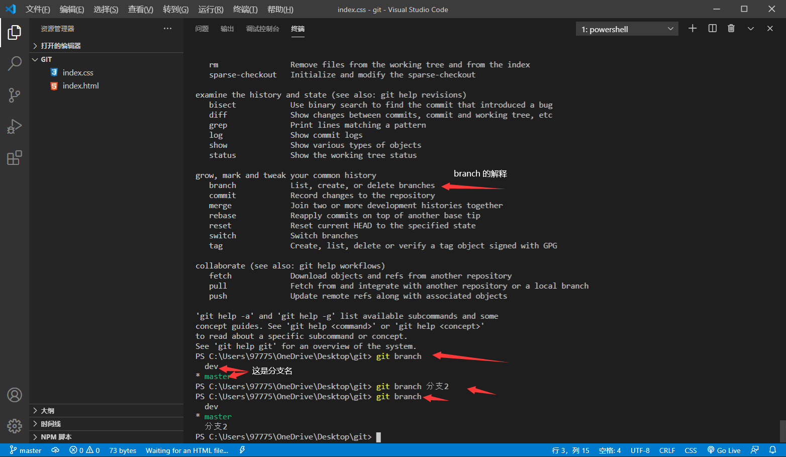
Task: Click the master branch status bar item
Action: point(26,450)
